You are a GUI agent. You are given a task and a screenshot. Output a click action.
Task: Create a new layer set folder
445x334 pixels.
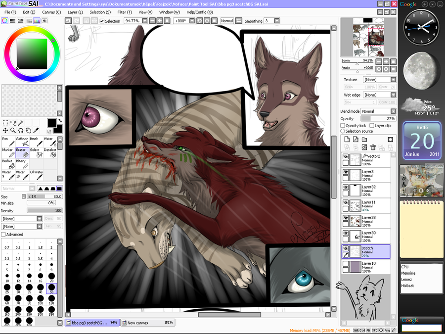pyautogui.click(x=364, y=139)
